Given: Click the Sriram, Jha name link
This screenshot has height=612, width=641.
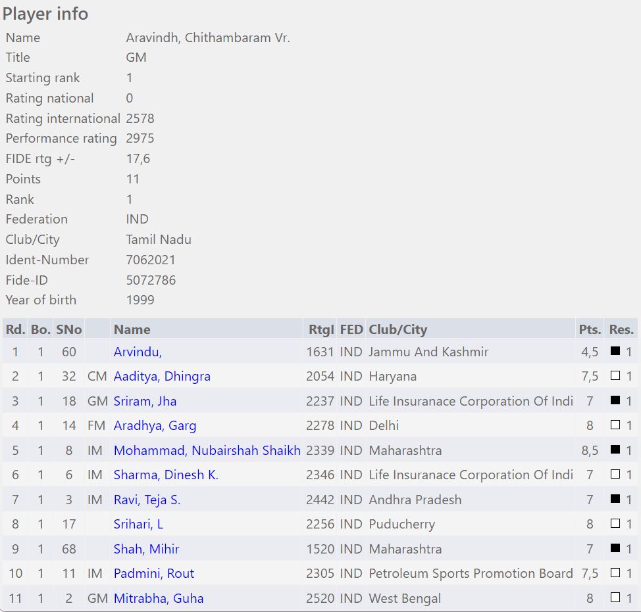Looking at the screenshot, I should click(145, 401).
